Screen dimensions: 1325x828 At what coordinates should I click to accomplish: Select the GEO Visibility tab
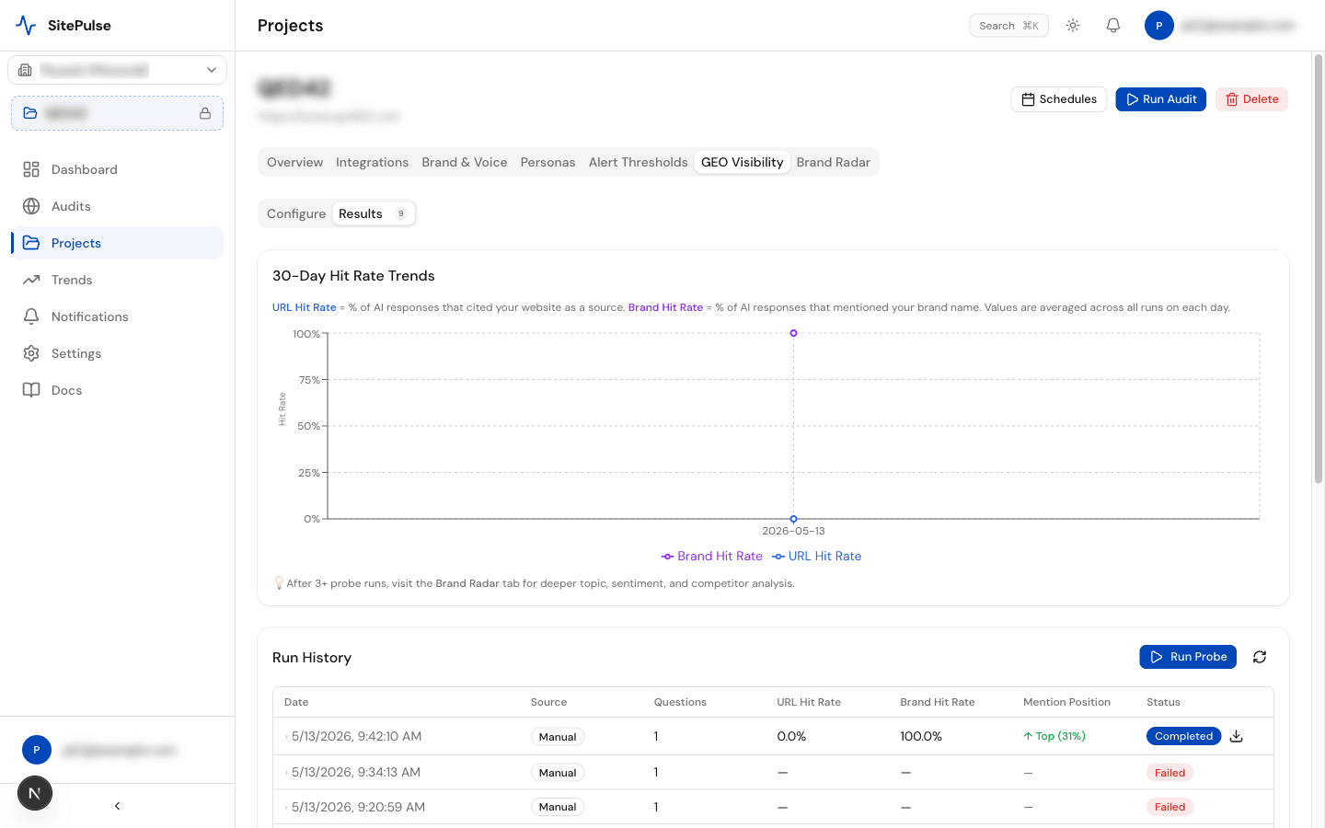743,162
